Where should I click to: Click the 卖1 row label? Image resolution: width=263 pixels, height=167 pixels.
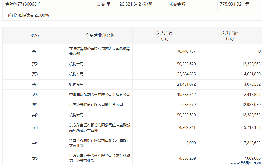(x=35, y=105)
